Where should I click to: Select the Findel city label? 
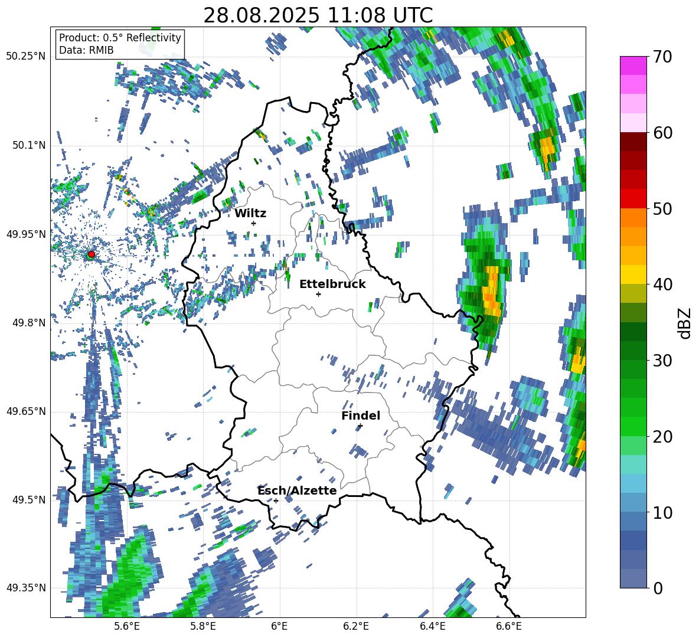pyautogui.click(x=361, y=415)
